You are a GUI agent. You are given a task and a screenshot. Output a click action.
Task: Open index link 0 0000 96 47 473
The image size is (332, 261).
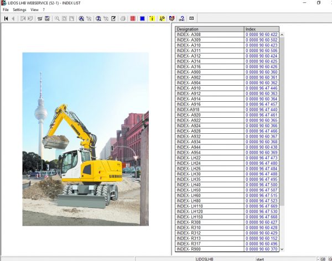262,158
